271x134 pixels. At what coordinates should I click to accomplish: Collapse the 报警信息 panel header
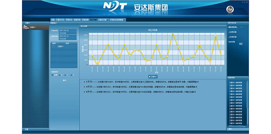pyautogui.click(x=238, y=77)
